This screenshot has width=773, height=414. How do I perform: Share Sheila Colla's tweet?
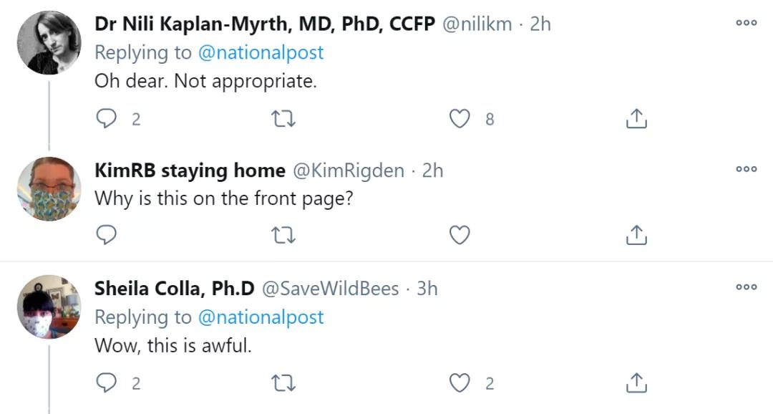636,384
